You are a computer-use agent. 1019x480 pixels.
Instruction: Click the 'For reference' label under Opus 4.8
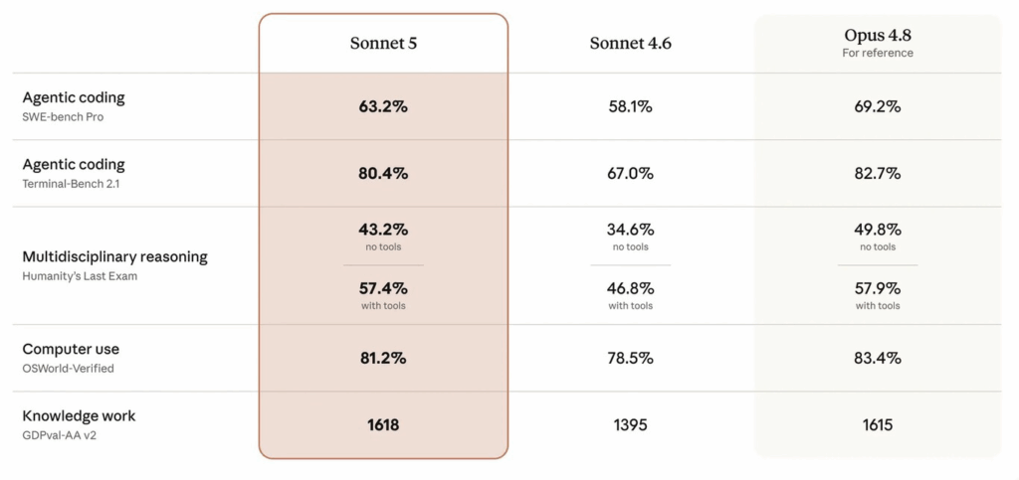(878, 54)
